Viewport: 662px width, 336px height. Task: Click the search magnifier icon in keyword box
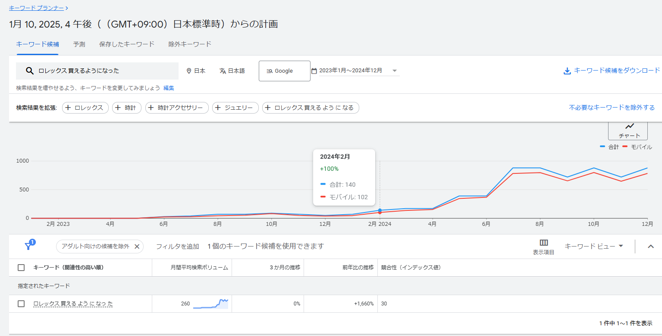point(30,71)
